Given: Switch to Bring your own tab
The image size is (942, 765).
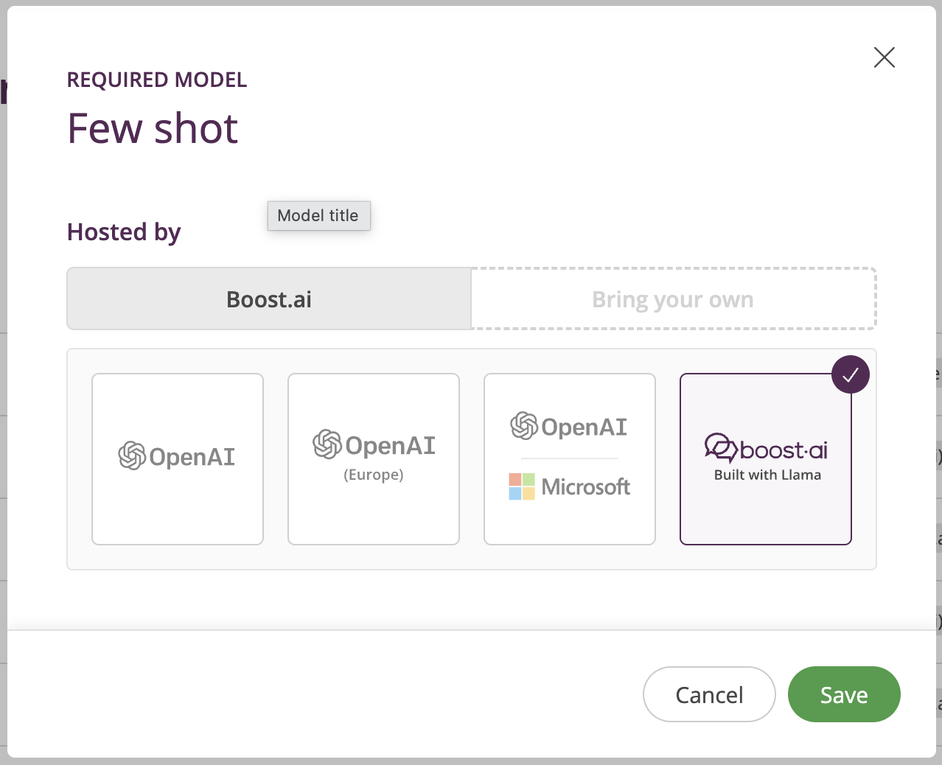Looking at the screenshot, I should click(x=674, y=298).
